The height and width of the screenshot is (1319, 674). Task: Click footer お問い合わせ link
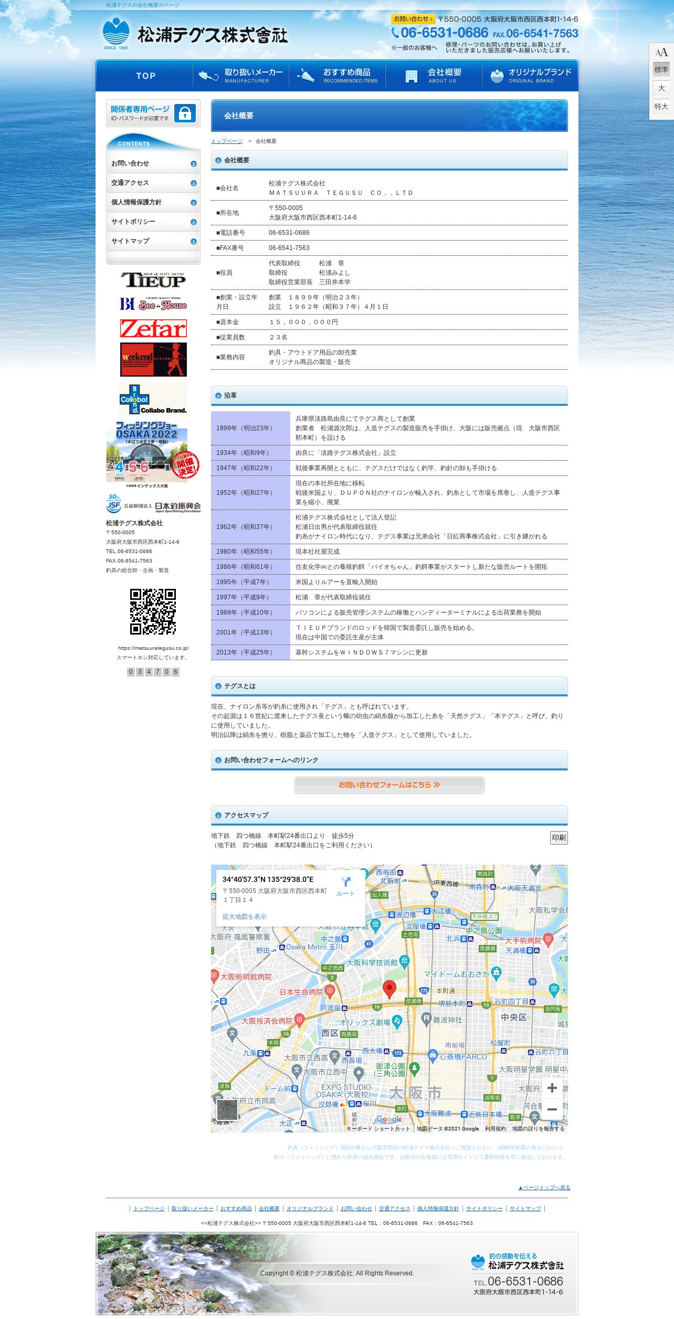click(356, 1208)
